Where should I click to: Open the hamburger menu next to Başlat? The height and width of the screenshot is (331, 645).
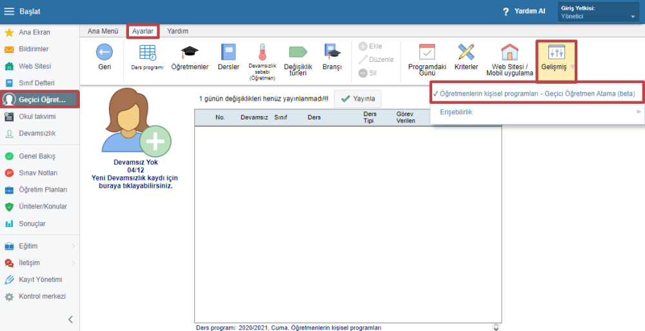pos(9,12)
